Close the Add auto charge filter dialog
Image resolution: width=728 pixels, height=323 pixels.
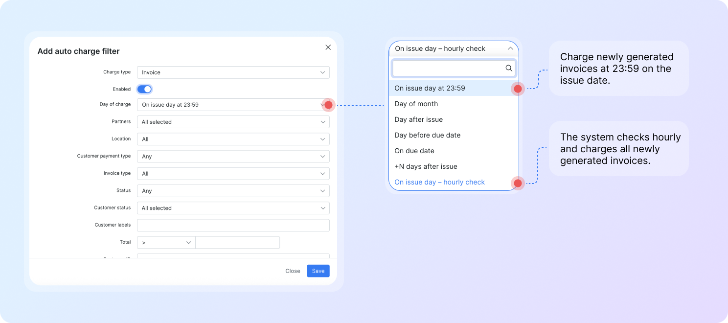coord(328,47)
